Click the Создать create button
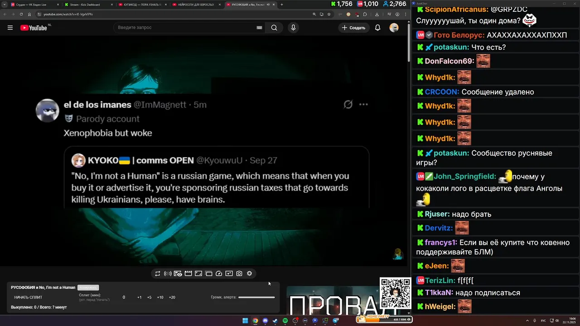Viewport: 580px width, 326px height. [x=353, y=28]
